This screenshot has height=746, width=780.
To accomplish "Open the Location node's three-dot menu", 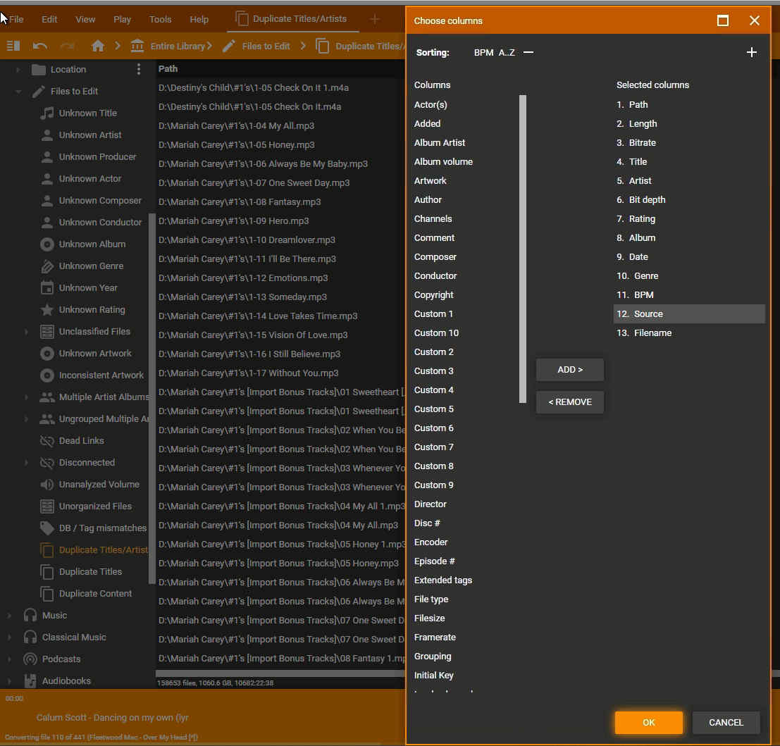I will coord(139,69).
